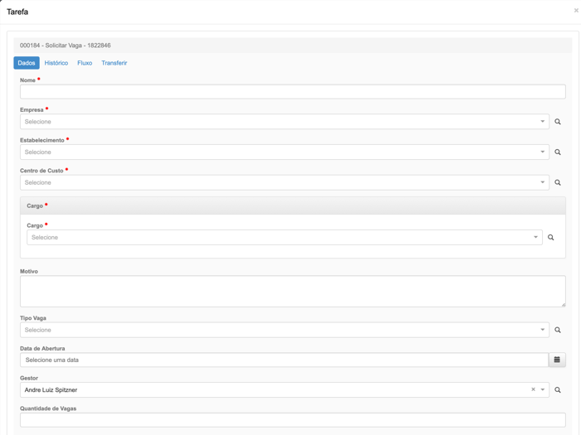Switch to the Histórico tab
This screenshot has width=581, height=435.
click(x=56, y=63)
